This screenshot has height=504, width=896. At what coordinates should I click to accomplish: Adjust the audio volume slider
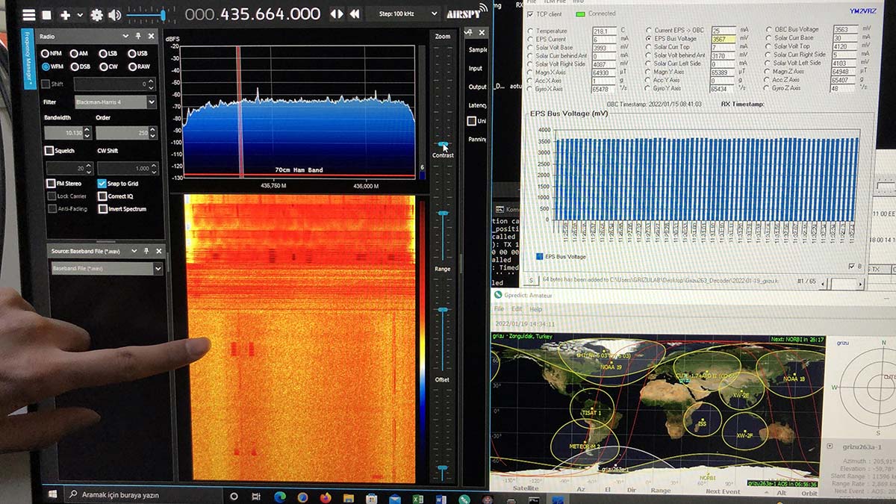[163, 15]
